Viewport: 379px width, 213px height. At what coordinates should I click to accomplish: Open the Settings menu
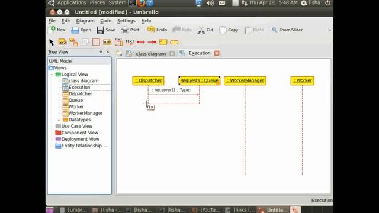[126, 21]
